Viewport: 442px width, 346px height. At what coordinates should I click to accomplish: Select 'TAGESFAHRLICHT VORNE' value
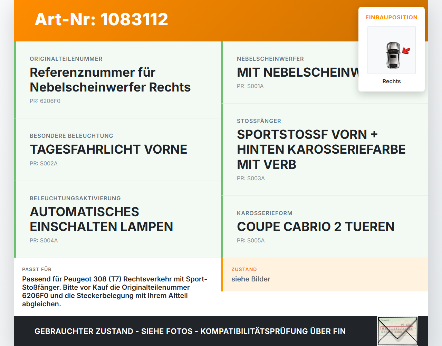pyautogui.click(x=108, y=150)
